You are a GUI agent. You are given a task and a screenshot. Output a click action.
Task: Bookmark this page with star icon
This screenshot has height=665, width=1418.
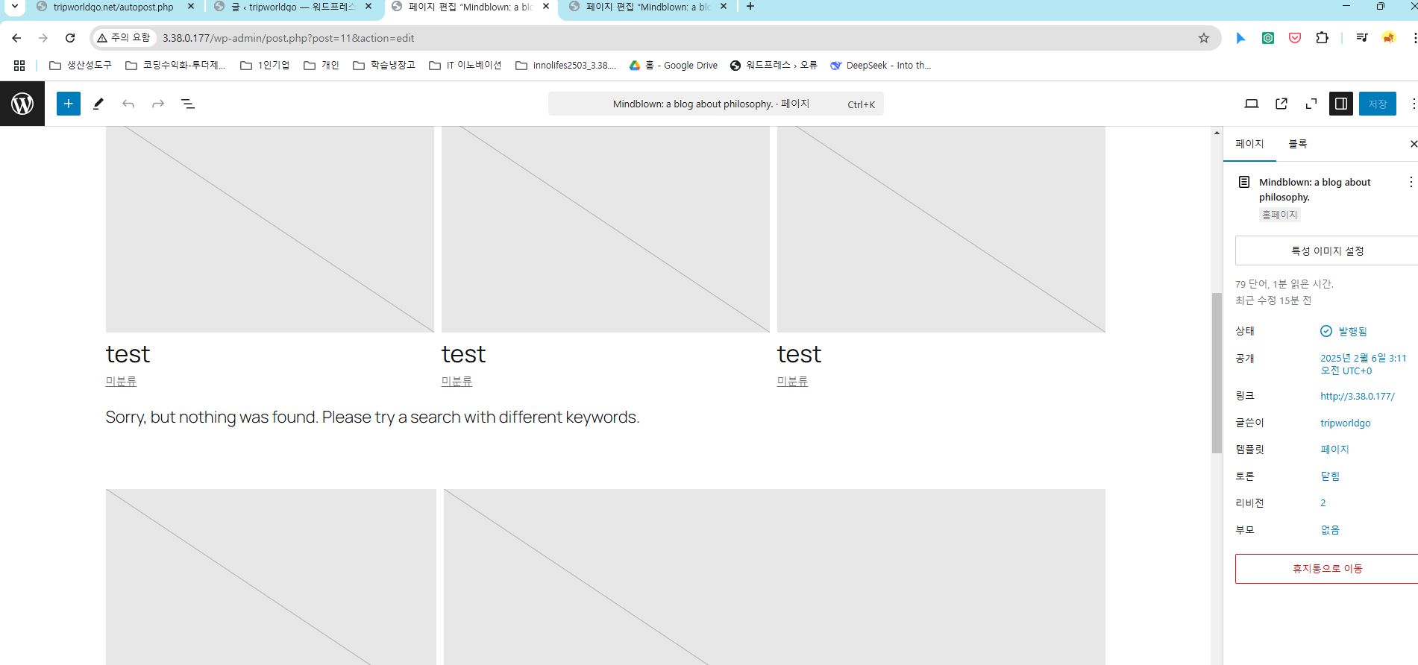click(1203, 38)
